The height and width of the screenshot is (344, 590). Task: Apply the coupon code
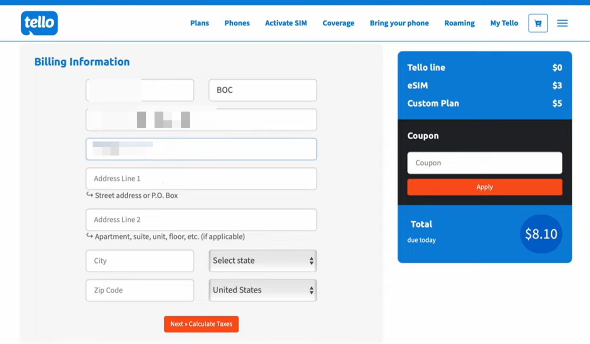(485, 187)
